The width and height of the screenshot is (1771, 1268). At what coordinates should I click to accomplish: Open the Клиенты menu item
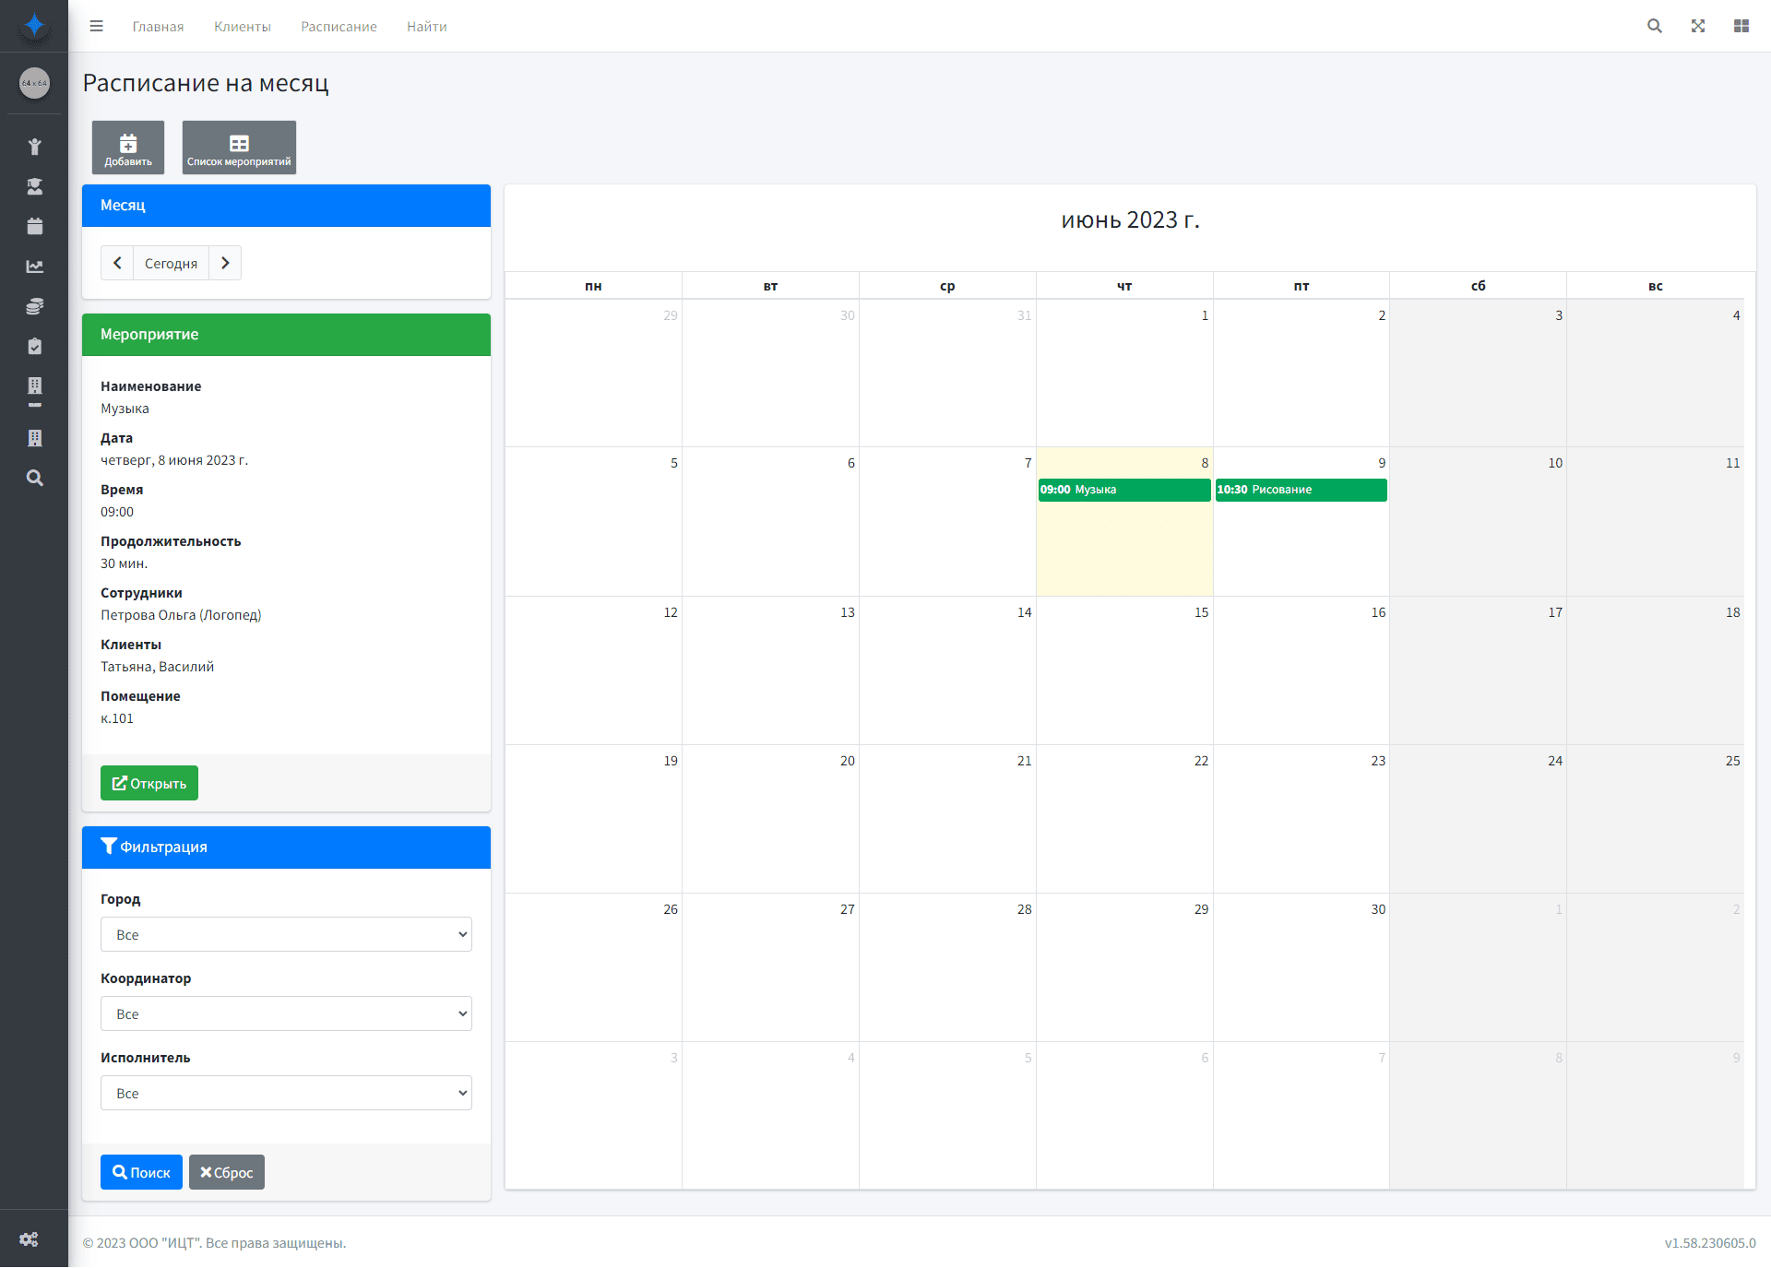click(x=243, y=27)
